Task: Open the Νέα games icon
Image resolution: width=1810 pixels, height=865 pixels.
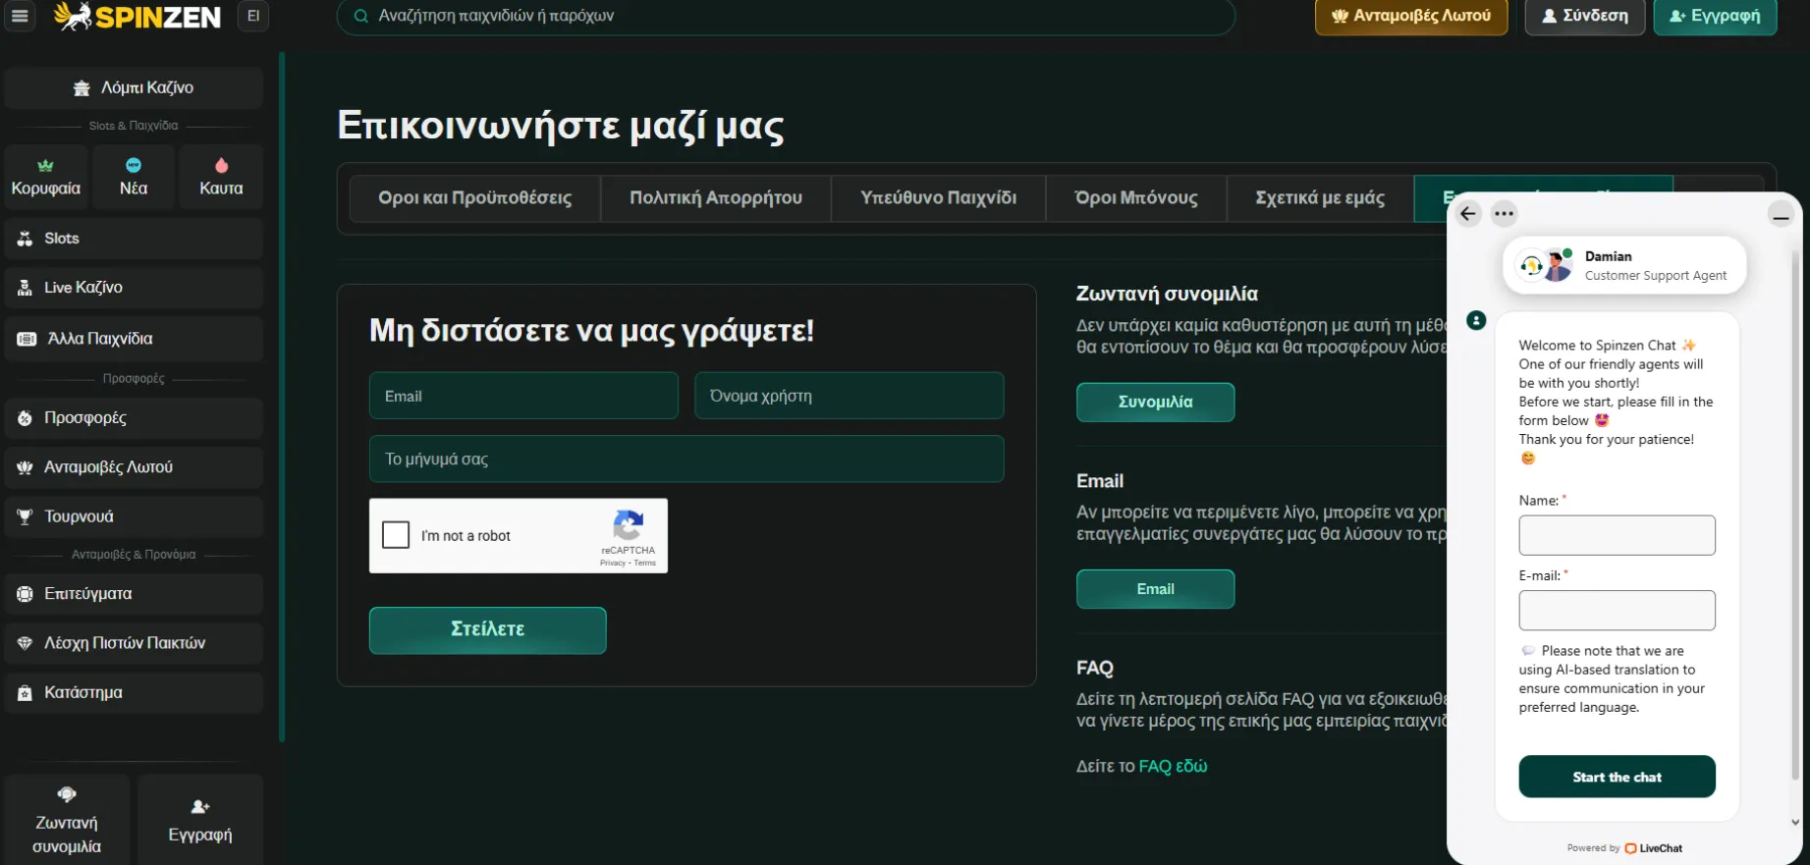Action: pos(134,165)
